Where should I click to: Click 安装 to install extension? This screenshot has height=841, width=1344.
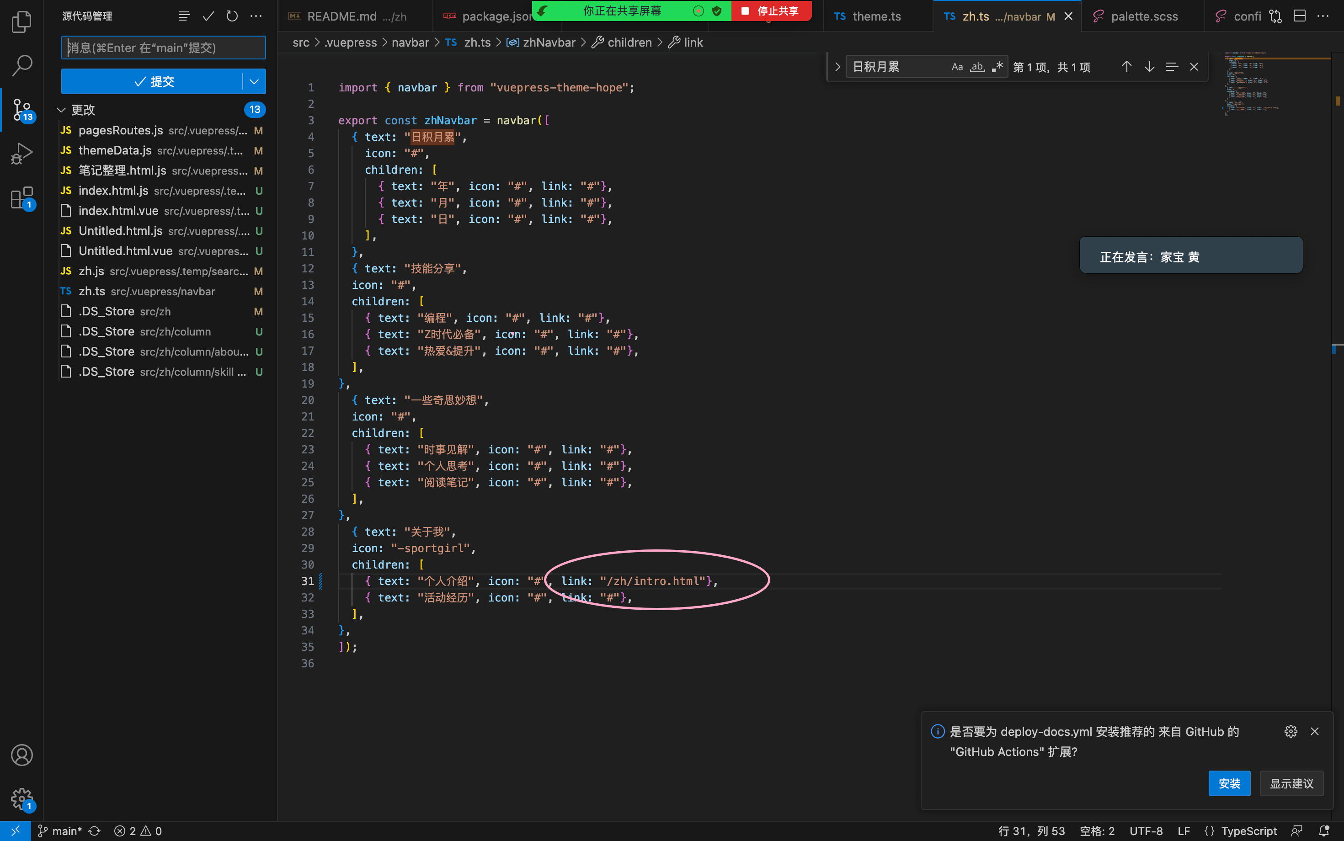point(1229,783)
